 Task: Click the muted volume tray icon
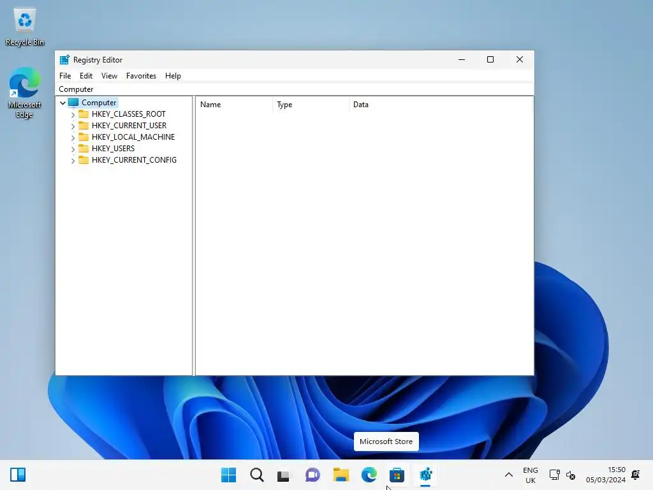tap(571, 475)
